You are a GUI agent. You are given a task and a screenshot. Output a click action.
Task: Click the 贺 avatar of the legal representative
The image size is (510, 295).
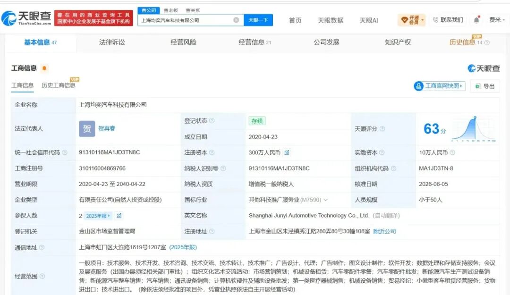(x=87, y=129)
